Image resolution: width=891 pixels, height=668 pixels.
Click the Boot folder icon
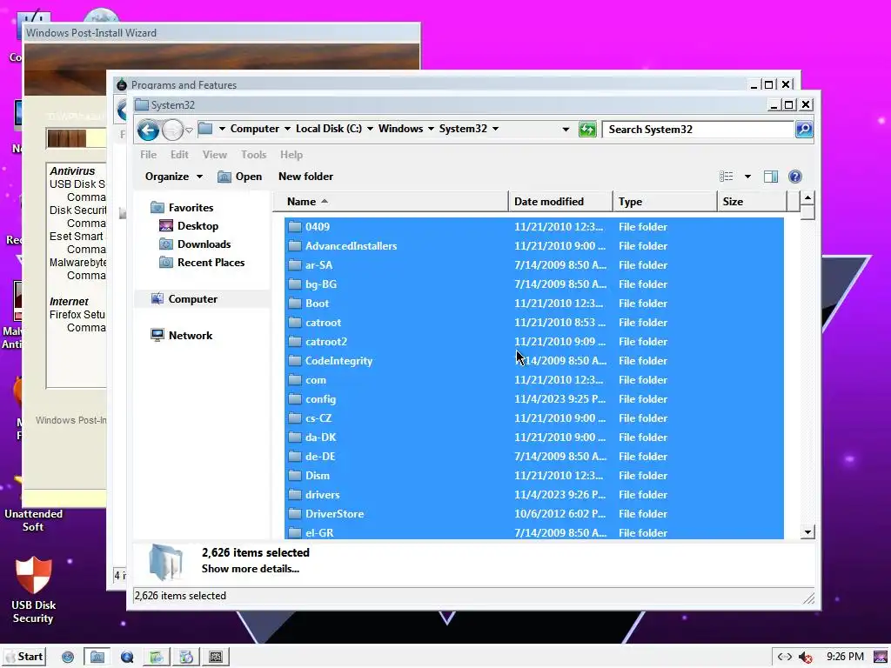(x=294, y=304)
